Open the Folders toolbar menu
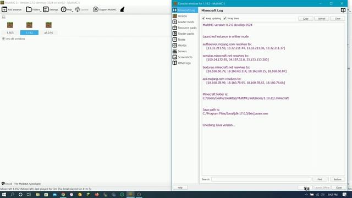The image size is (352, 198). (x=33, y=10)
